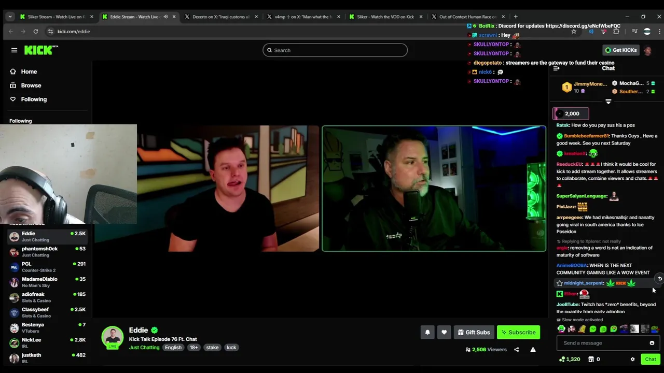664x373 pixels.
Task: Switch to Sliker VOD on Kick tab
Action: pos(385,17)
